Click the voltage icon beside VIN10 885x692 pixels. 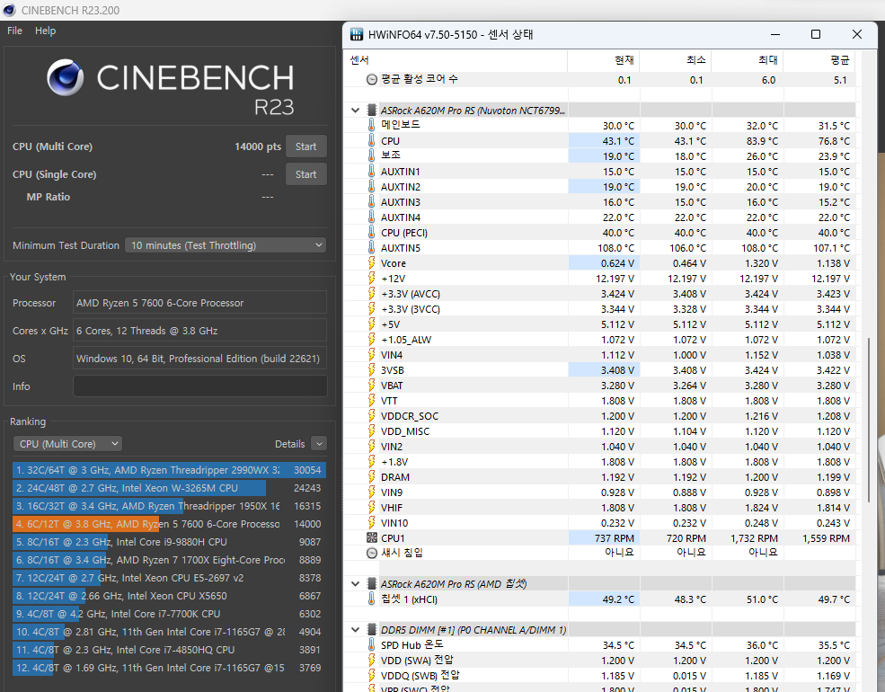371,522
